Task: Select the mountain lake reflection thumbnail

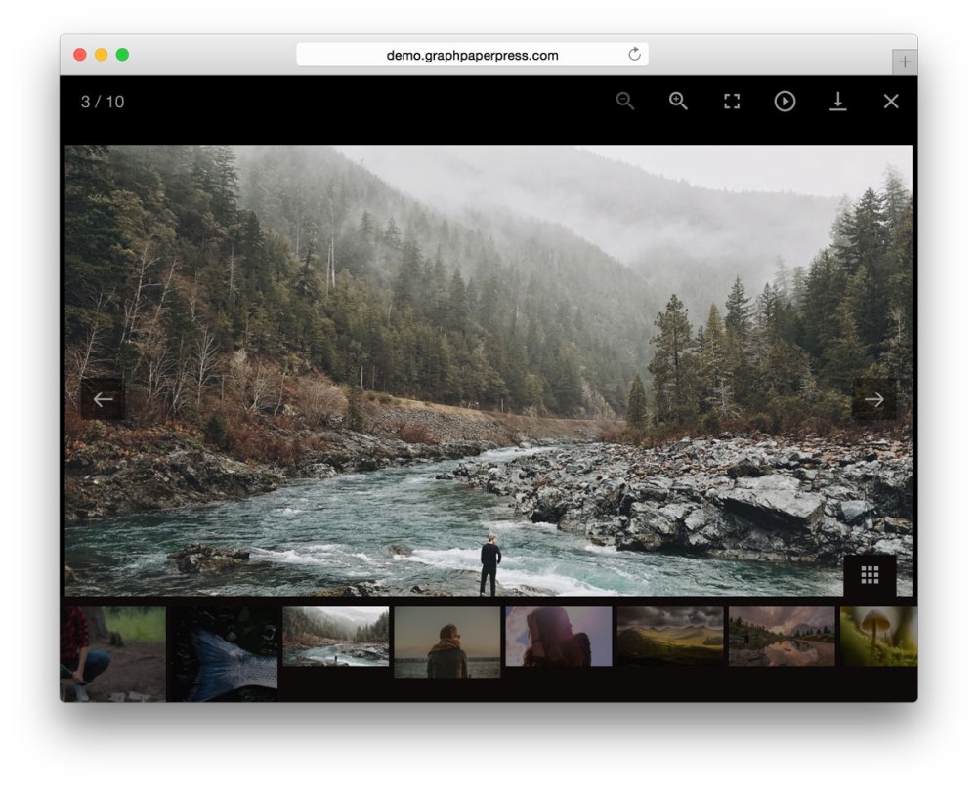Action: (x=782, y=636)
